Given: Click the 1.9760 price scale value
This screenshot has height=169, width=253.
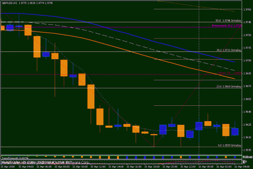Looking at the screenshot, I should [x=247, y=10].
